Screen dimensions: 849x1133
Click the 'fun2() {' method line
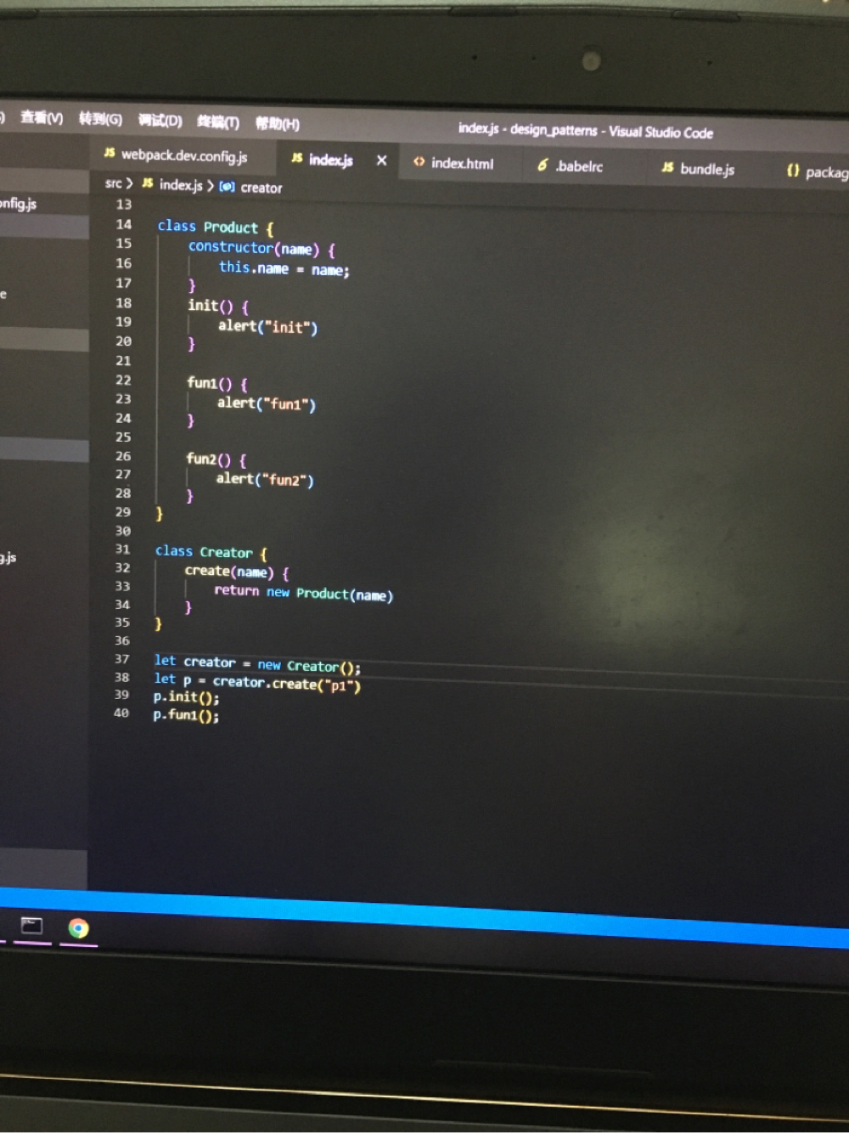(216, 459)
